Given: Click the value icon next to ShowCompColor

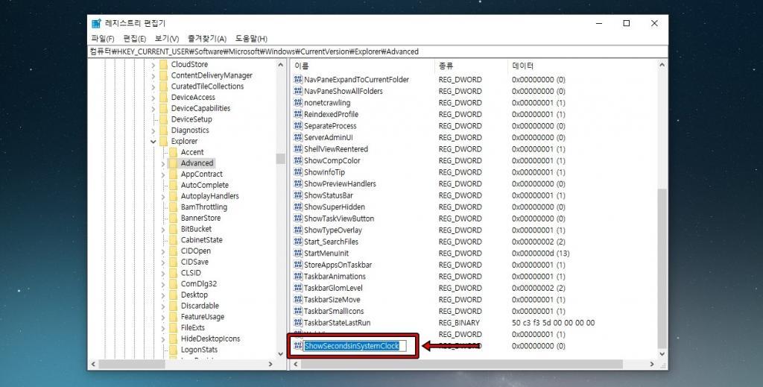Looking at the screenshot, I should 298,160.
